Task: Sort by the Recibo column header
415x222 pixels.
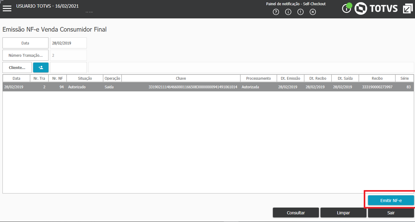Action: click(377, 78)
